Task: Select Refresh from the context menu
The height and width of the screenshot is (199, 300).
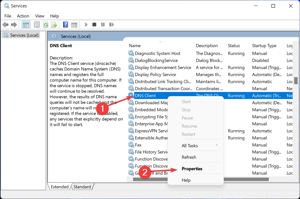Action: 189,157
